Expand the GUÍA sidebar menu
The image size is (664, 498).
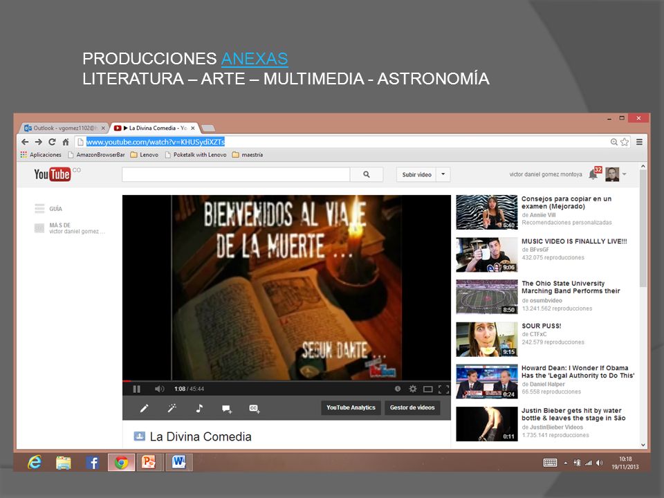(48, 209)
